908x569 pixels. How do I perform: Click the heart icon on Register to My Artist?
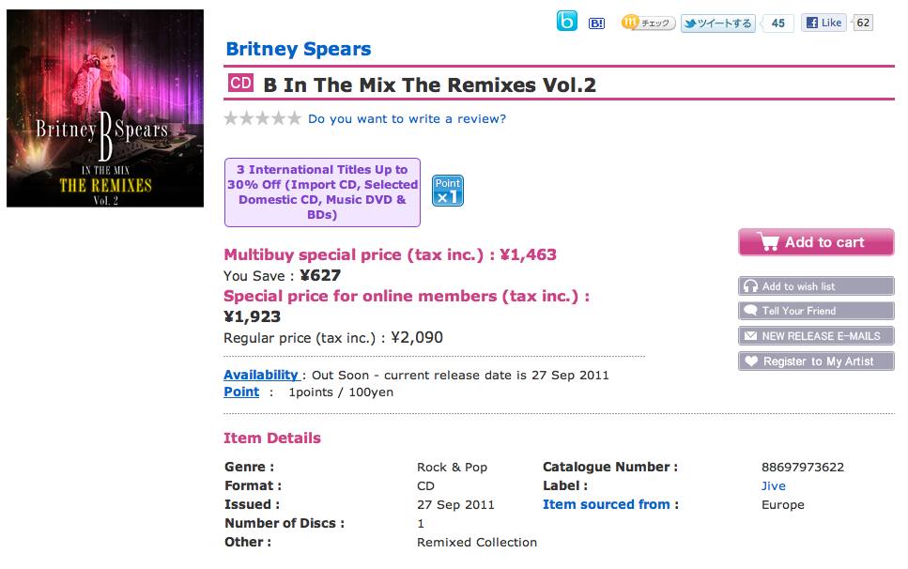click(750, 361)
